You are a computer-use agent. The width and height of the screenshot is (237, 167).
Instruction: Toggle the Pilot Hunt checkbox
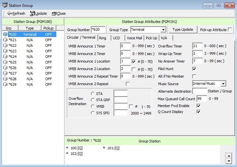tap(194, 69)
